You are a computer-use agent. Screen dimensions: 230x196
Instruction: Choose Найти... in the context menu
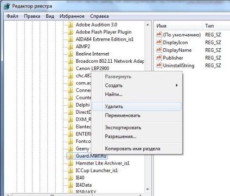137,94
